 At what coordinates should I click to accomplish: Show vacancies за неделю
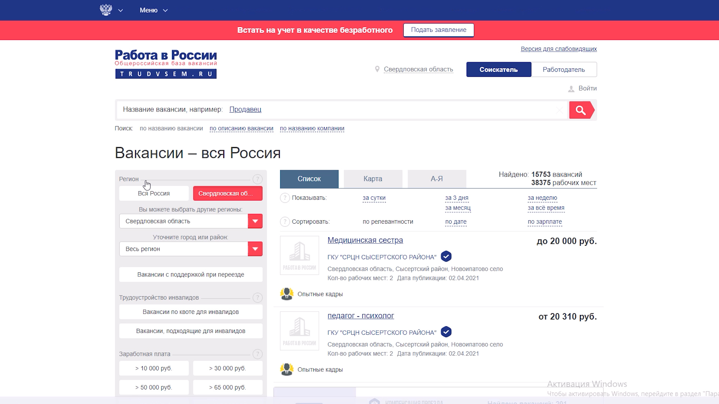(x=542, y=198)
